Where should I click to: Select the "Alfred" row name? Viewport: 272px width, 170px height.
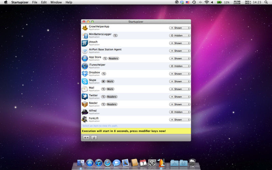[x=92, y=111]
